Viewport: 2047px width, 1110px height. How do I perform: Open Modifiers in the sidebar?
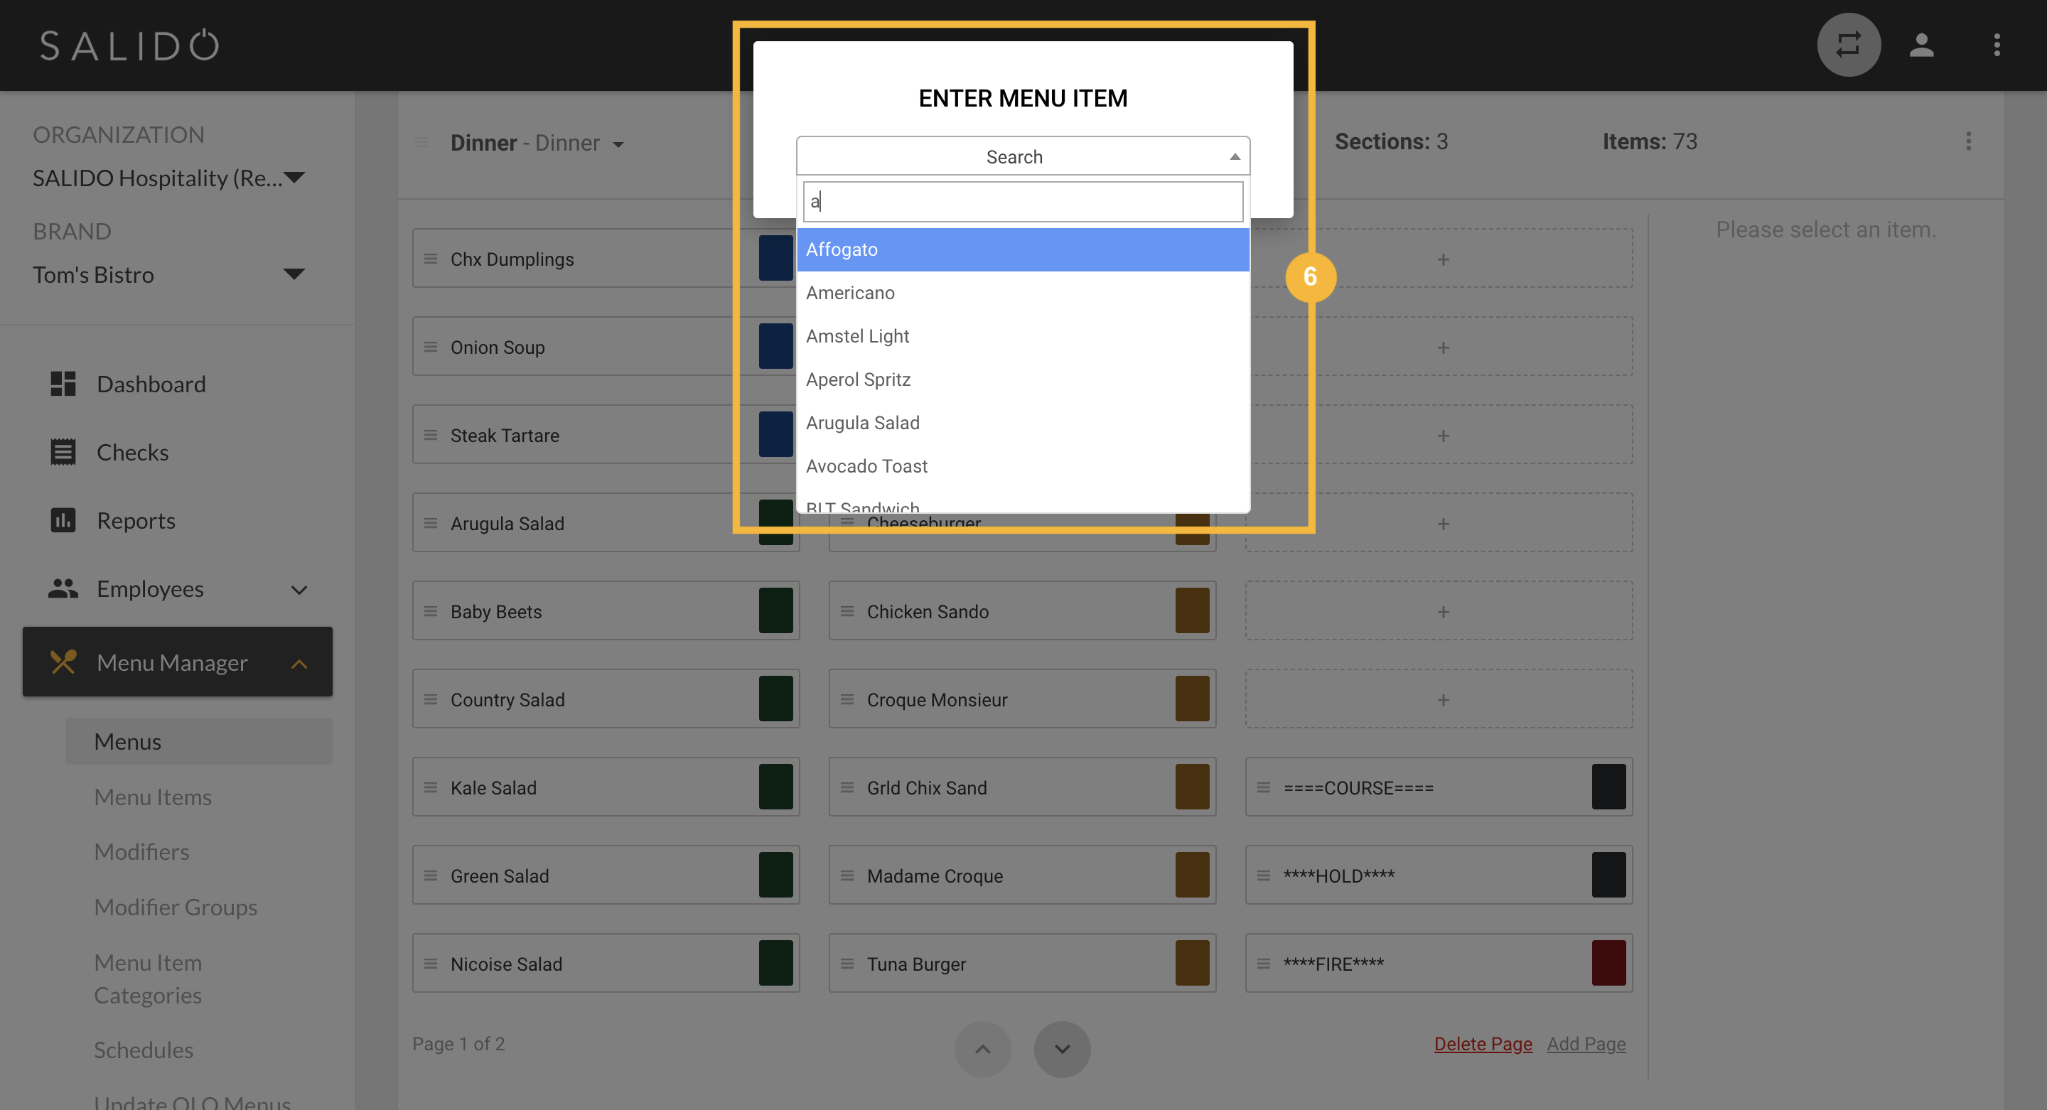(141, 852)
